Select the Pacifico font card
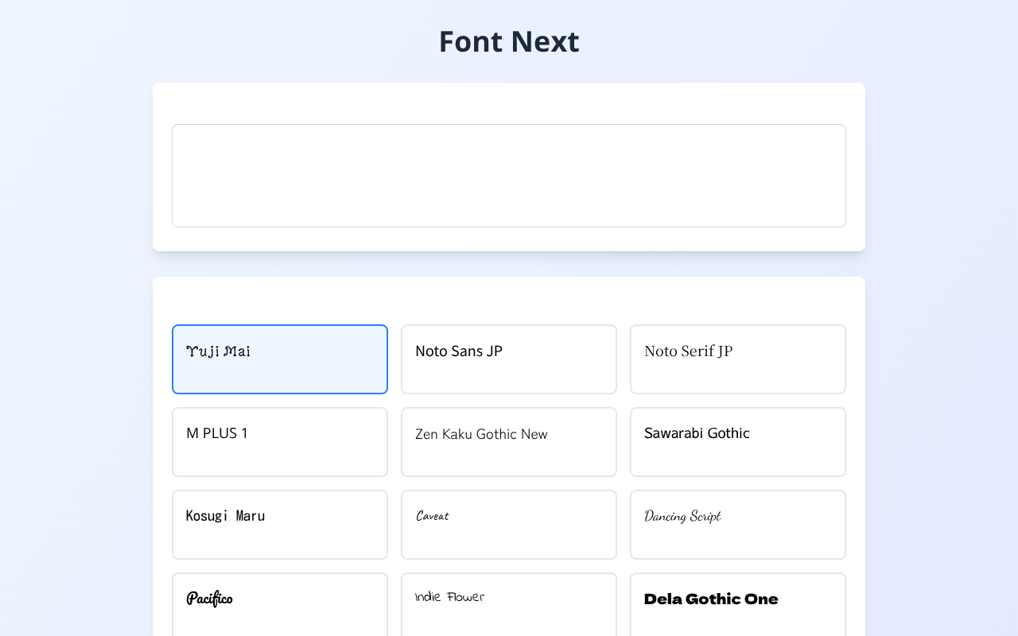1018x636 pixels. coord(280,604)
